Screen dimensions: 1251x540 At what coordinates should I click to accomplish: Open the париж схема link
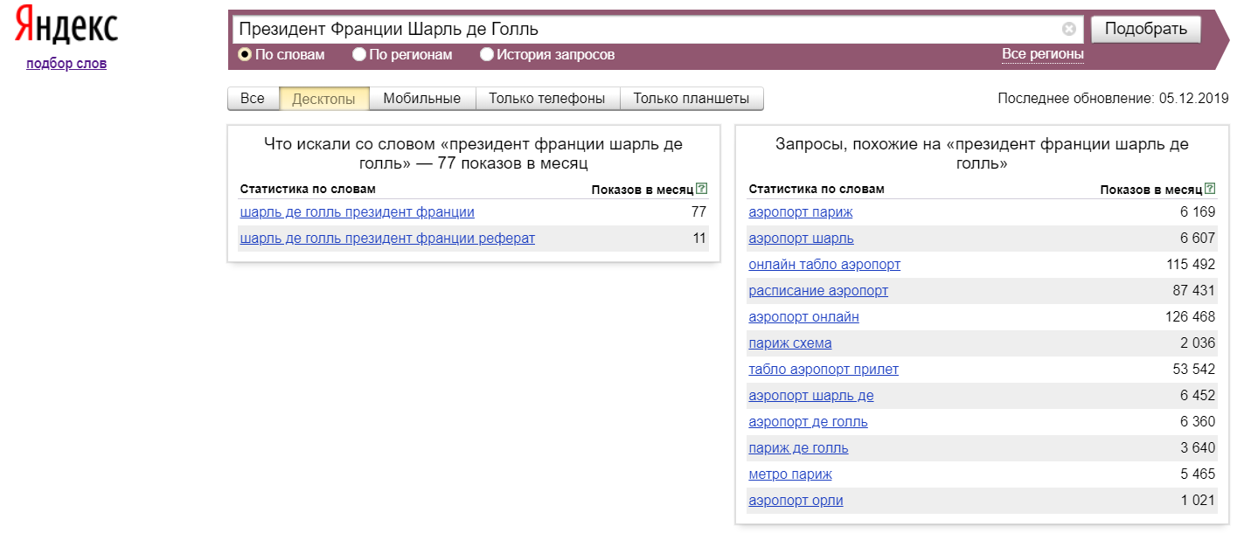[x=790, y=343]
